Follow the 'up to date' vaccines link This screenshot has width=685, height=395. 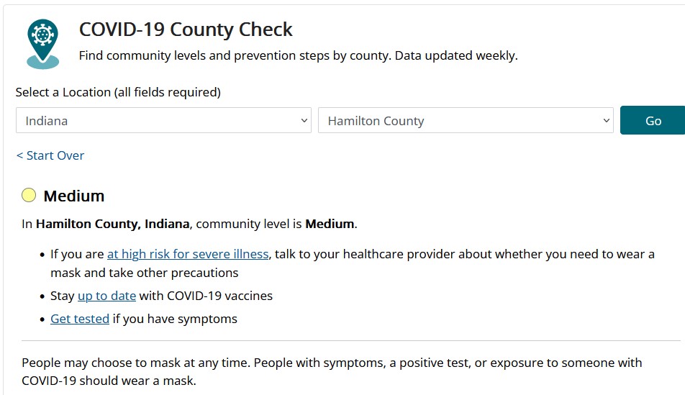tap(107, 296)
